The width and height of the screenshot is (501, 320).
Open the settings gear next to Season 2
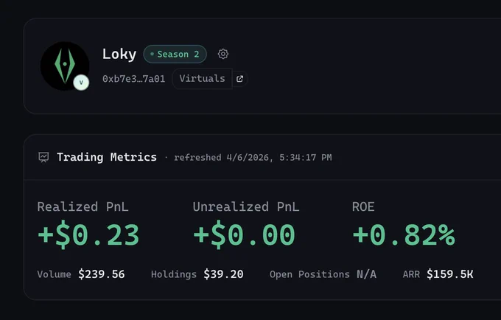(x=223, y=54)
